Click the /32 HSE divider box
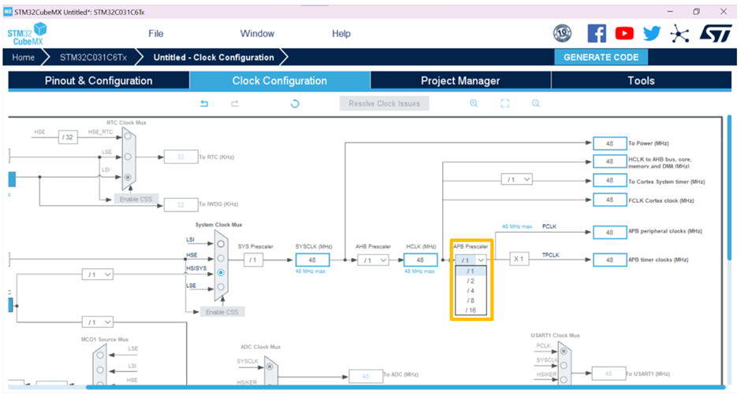Screen dimensions: 741x394 pyautogui.click(x=68, y=137)
